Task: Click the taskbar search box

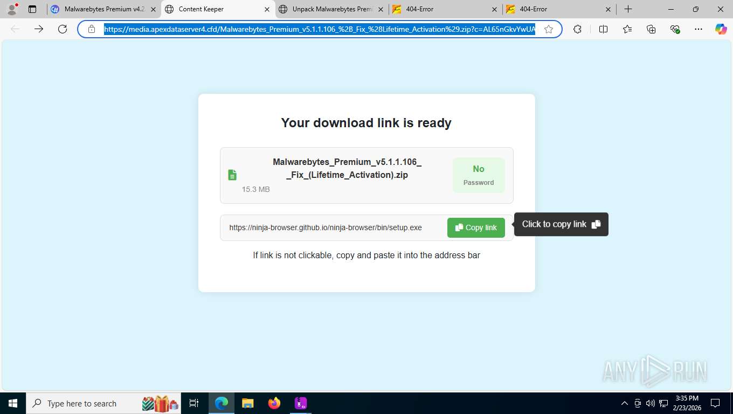Action: 104,403
